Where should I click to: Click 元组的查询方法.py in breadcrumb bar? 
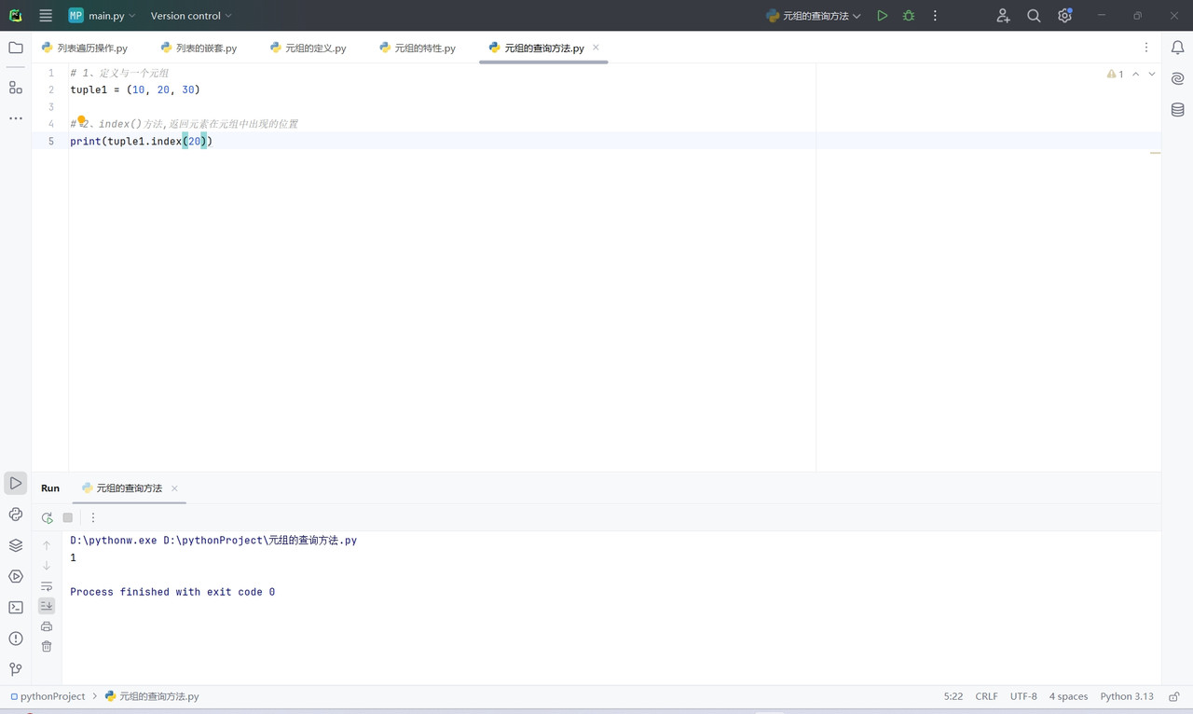pos(152,696)
